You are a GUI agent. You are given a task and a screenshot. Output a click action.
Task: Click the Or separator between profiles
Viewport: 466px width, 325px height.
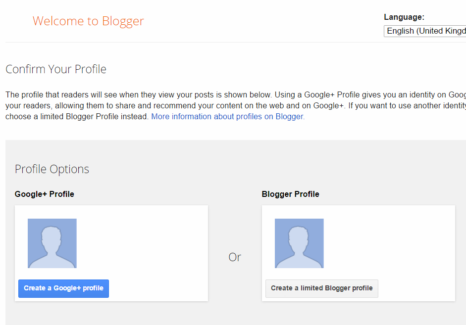pos(235,257)
